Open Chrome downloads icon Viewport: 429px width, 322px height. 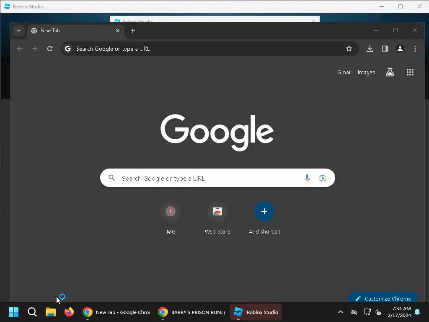[370, 49]
